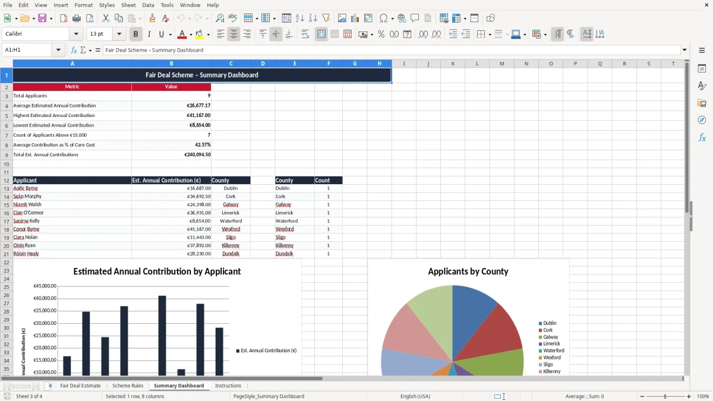Open the sidebar Properties panel icon
This screenshot has height=401, width=713.
pyautogui.click(x=702, y=69)
